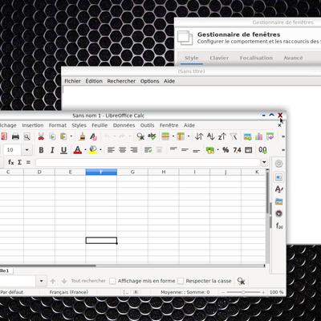Image resolution: width=321 pixels, height=321 pixels.
Task: Apply Bold formatting
Action: point(41,150)
